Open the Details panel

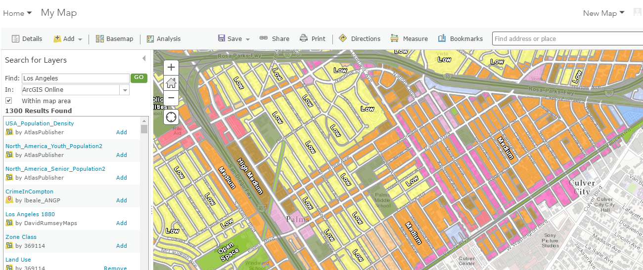coord(27,39)
